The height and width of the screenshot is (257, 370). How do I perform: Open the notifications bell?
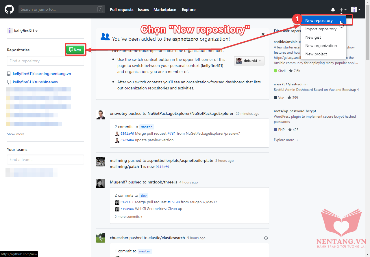(333, 10)
